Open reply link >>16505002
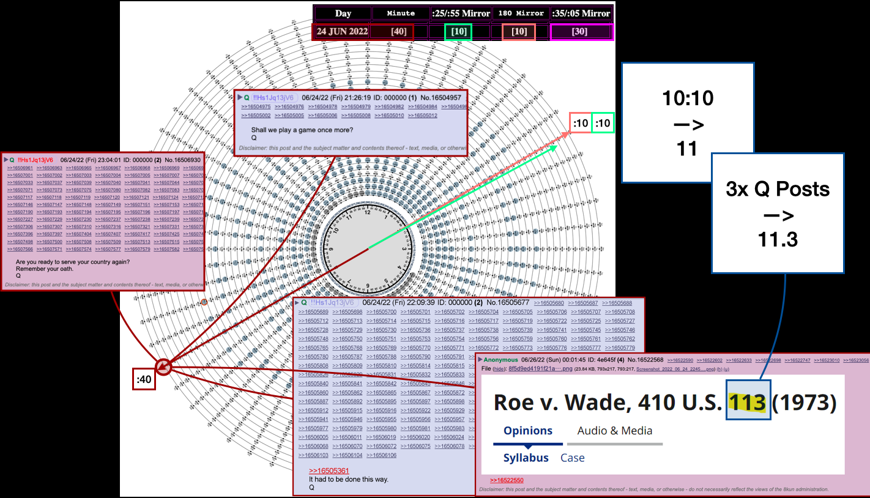The image size is (870, 498). (x=256, y=115)
